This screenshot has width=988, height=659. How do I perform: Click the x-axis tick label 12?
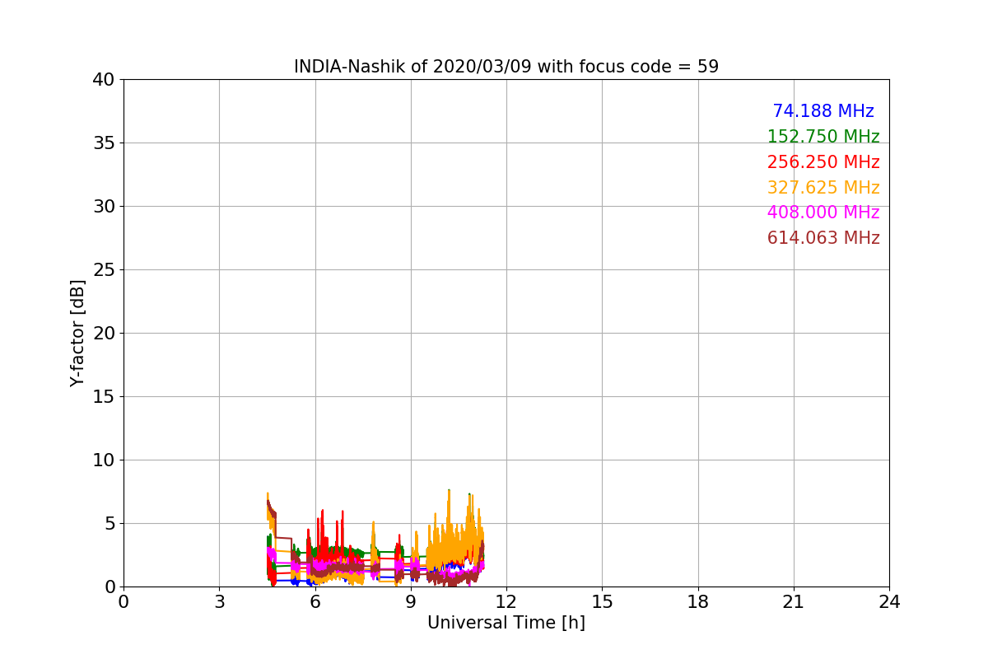(506, 602)
